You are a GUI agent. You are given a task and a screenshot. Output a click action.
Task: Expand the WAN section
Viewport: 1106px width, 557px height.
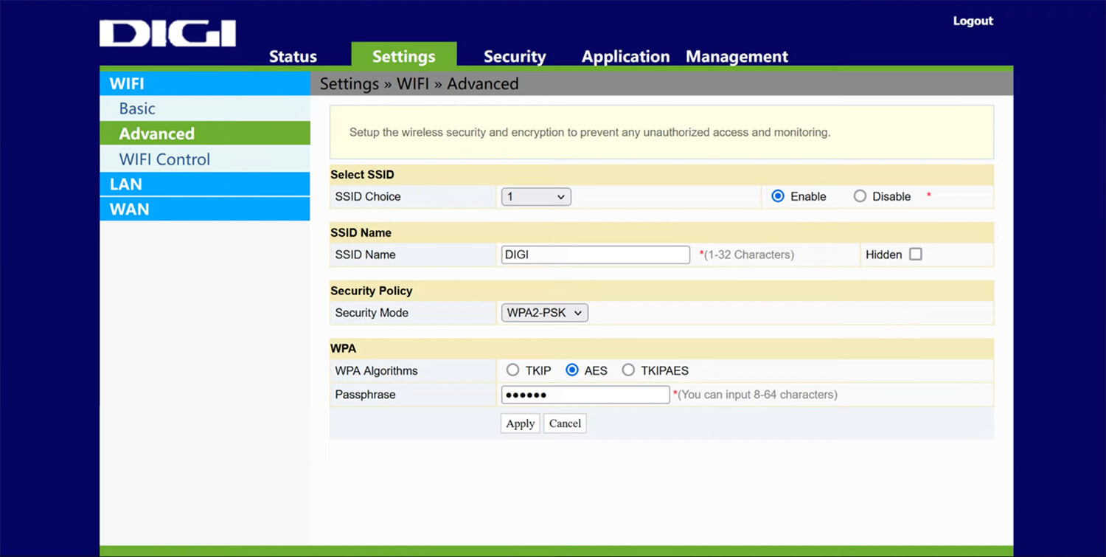(129, 210)
